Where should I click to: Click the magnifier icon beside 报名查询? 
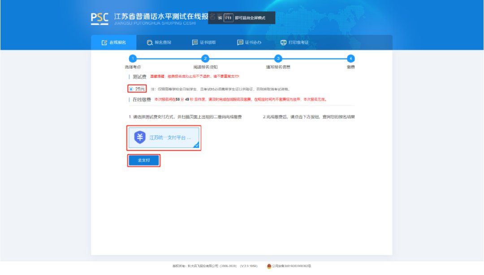click(x=150, y=42)
